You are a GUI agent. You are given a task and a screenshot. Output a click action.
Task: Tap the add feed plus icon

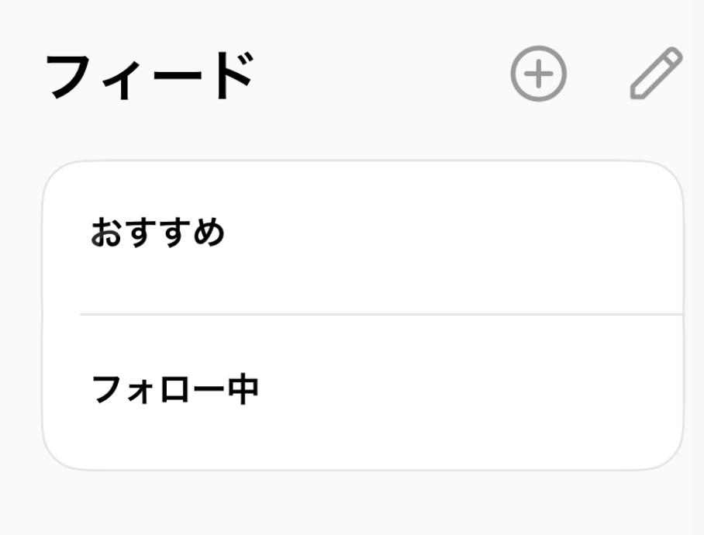538,74
